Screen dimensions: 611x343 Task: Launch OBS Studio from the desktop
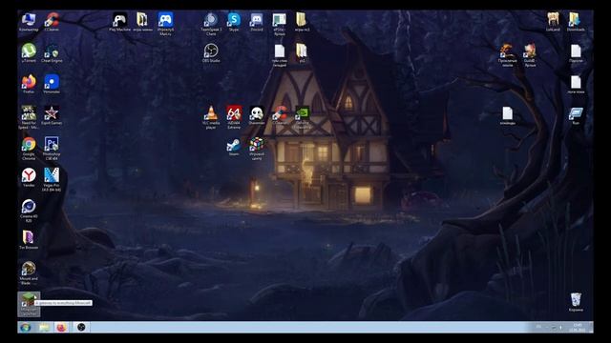(211, 53)
